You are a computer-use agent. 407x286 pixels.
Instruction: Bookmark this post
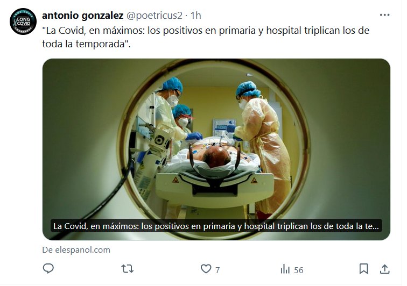363,269
